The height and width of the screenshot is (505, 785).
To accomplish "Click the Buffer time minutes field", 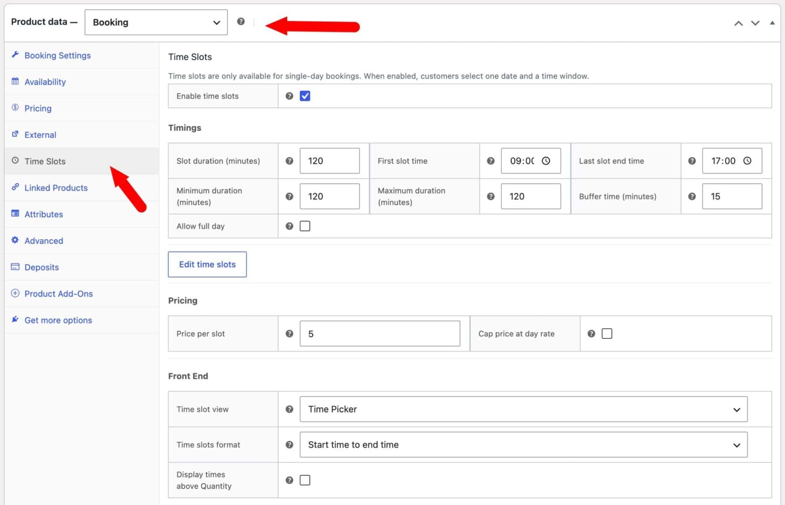I will pos(732,196).
